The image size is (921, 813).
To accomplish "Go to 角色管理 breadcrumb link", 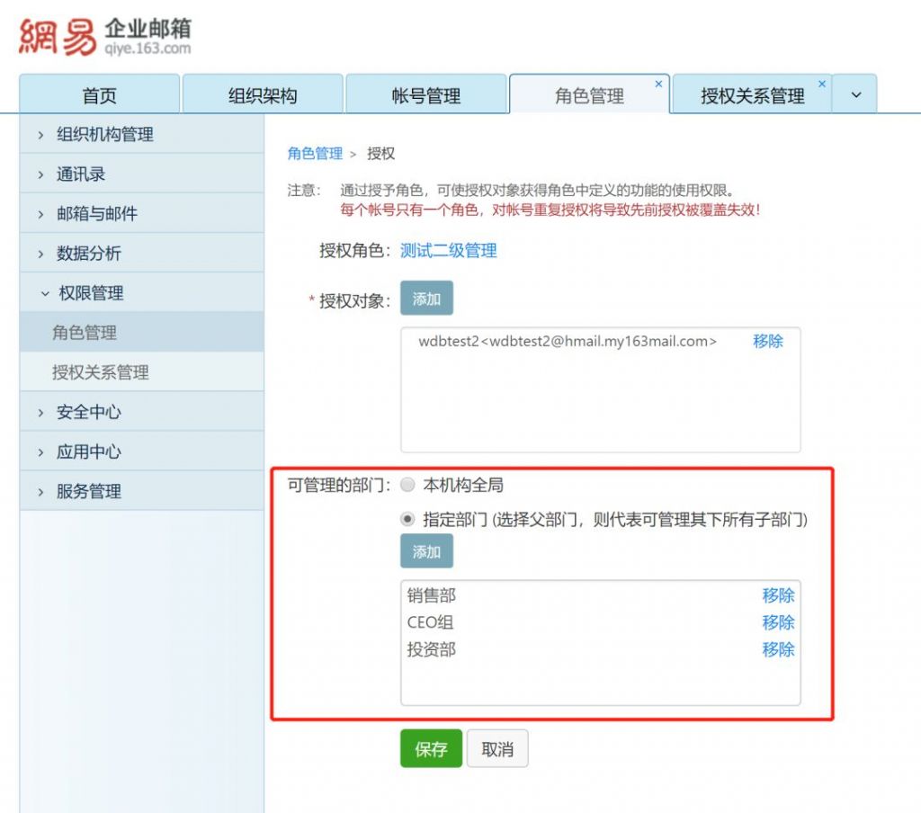I will (x=315, y=153).
